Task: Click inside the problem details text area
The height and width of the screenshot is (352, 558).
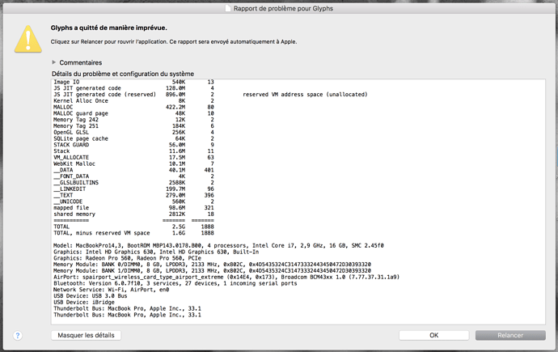Action: click(x=298, y=201)
